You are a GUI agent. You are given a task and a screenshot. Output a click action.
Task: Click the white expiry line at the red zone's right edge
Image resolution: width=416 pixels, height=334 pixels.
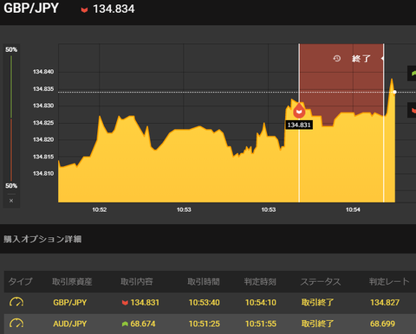[384, 123]
